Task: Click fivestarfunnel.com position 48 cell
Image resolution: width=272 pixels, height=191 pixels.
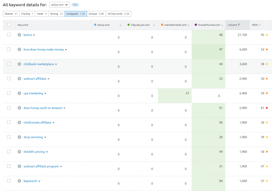Action: tap(209, 37)
